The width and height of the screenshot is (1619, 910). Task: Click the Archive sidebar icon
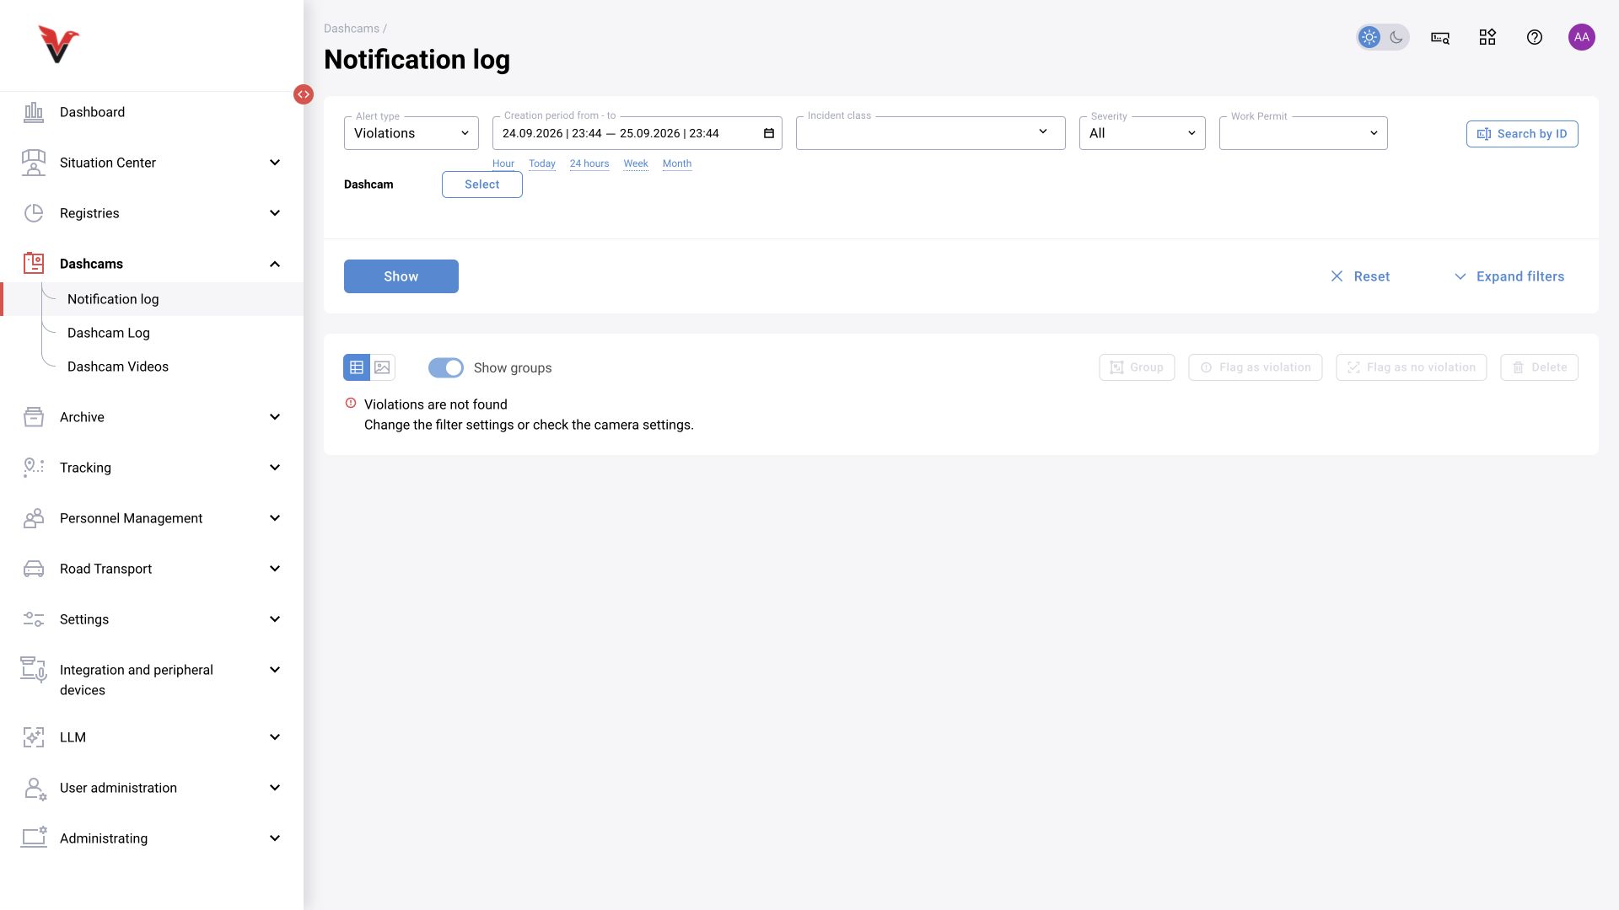coord(34,417)
